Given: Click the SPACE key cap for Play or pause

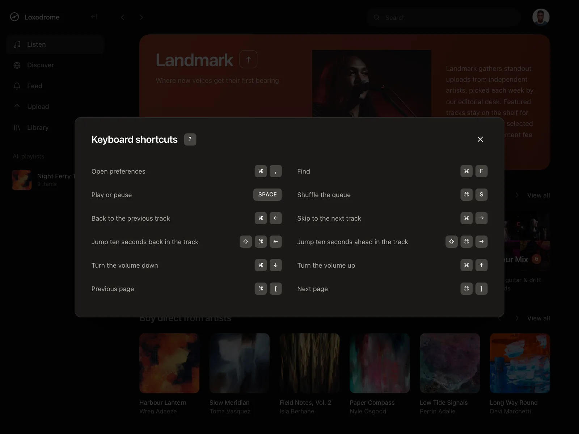Looking at the screenshot, I should (x=267, y=195).
